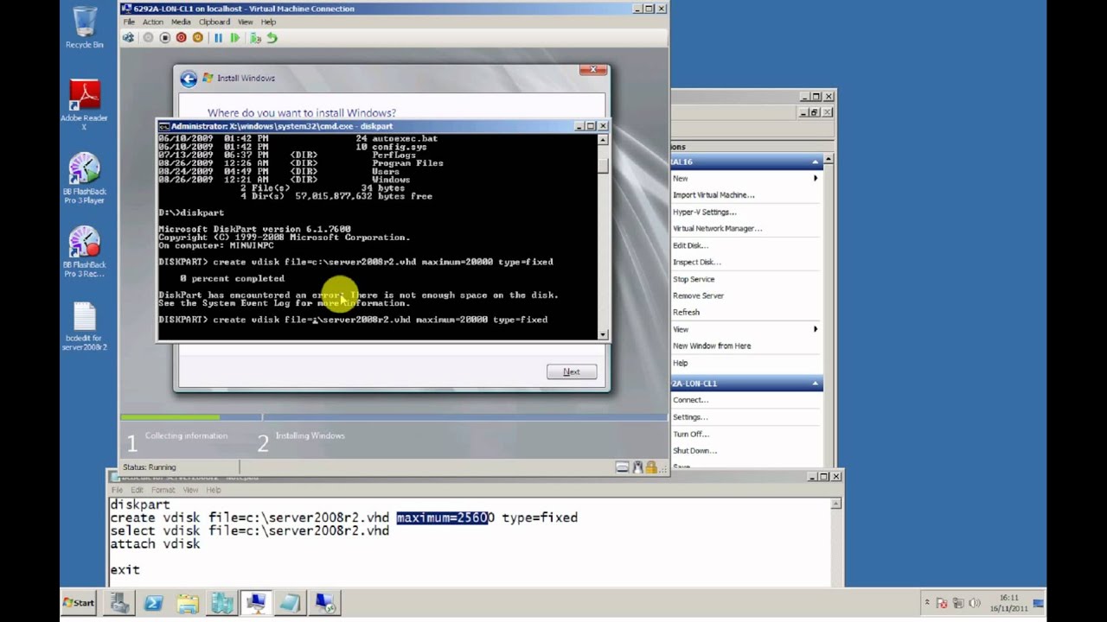Open Hyper-V Settings... action
1107x622 pixels.
[x=704, y=212]
